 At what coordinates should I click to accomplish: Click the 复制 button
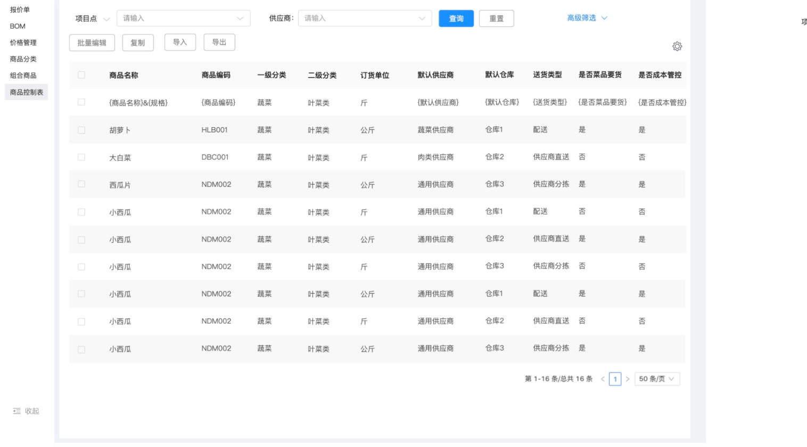point(138,43)
